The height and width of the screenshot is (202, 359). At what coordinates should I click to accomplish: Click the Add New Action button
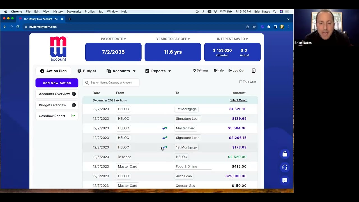point(57,83)
